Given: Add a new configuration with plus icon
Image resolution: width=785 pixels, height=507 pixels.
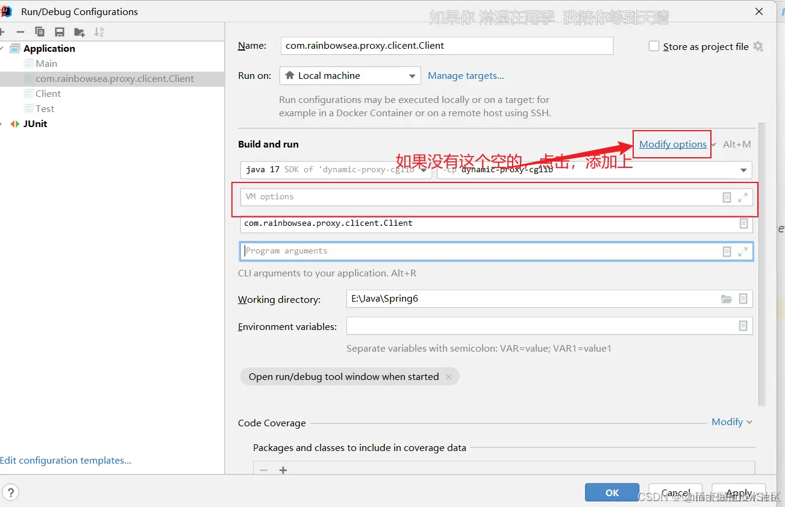Looking at the screenshot, I should [x=2, y=32].
